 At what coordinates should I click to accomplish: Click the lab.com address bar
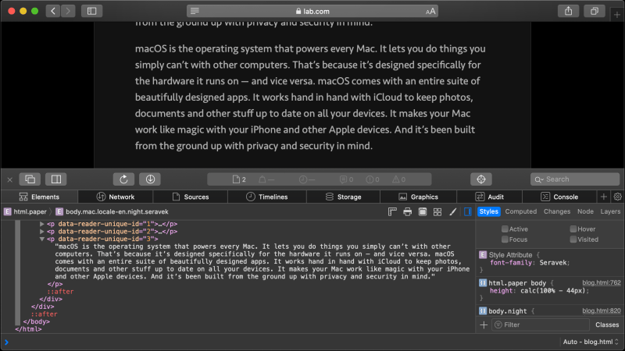(312, 11)
